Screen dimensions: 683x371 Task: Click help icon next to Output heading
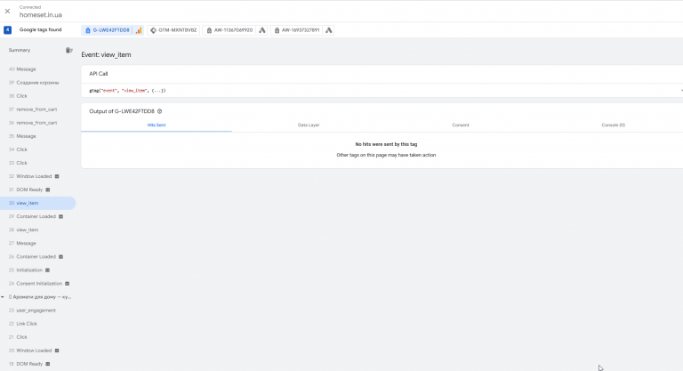[x=159, y=111]
